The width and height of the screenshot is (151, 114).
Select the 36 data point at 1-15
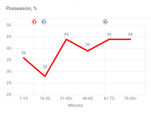tap(23, 58)
